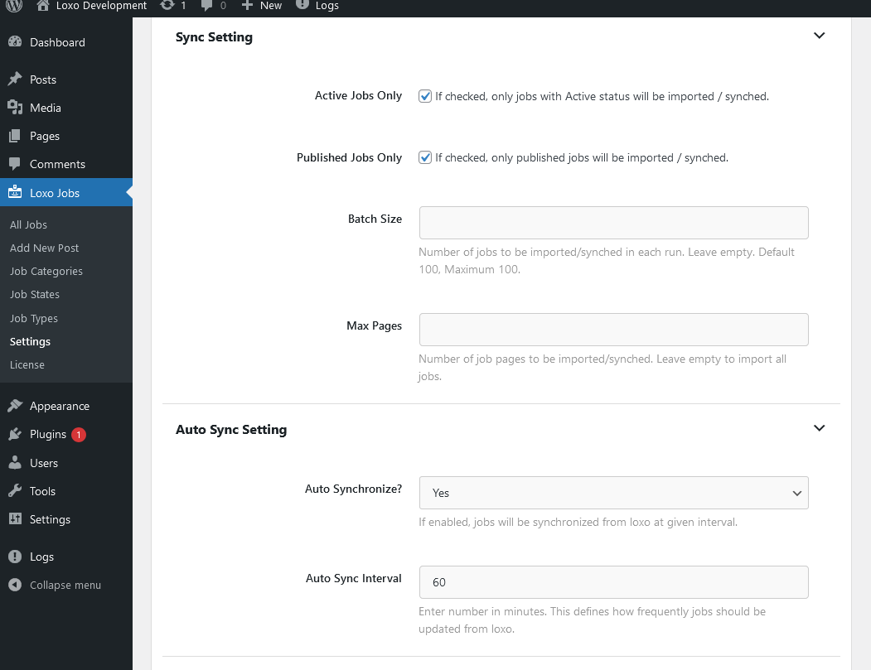The height and width of the screenshot is (670, 871).
Task: Click the Comments bubble icon in sidebar
Action: tap(15, 164)
